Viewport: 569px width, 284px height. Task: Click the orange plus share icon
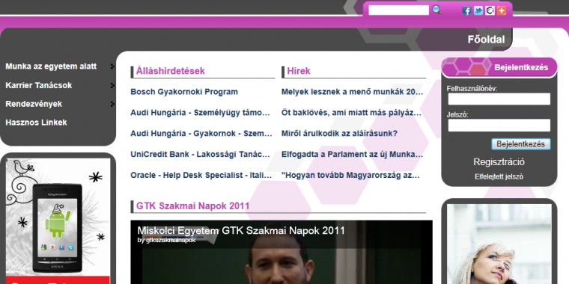point(502,11)
